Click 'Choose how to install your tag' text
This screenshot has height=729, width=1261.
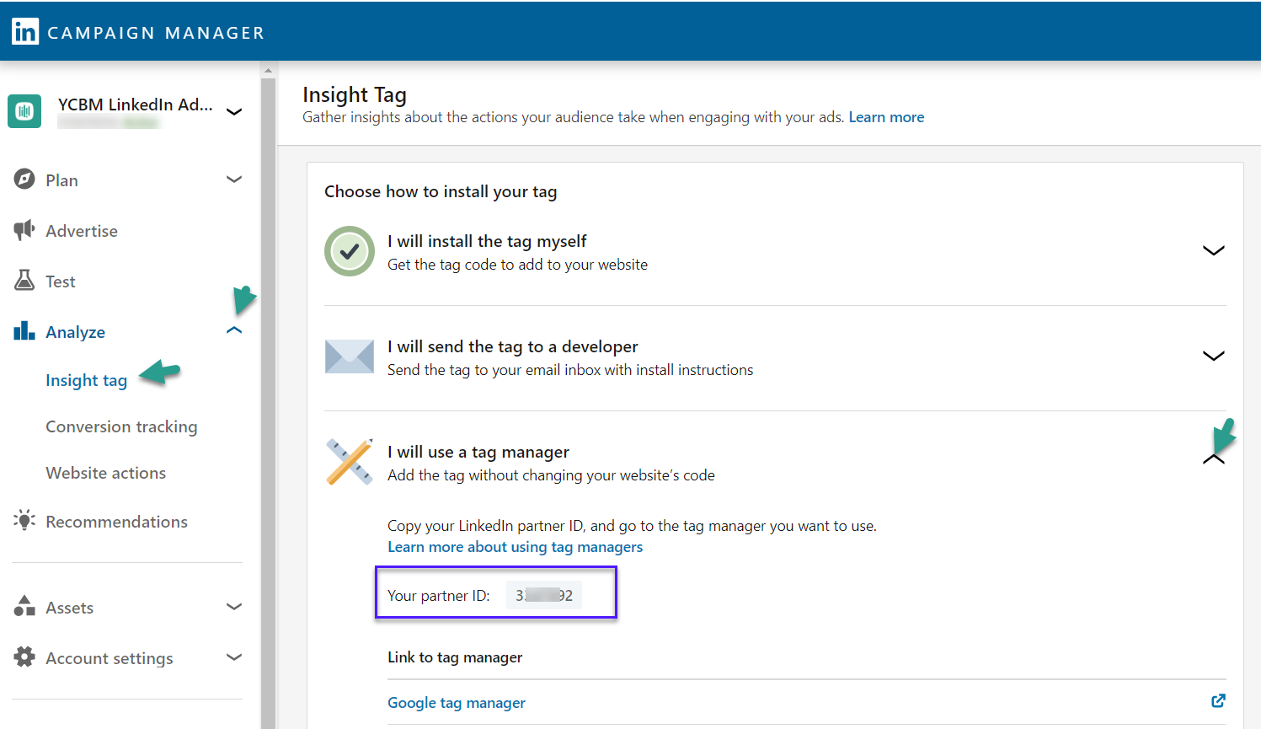pos(441,191)
